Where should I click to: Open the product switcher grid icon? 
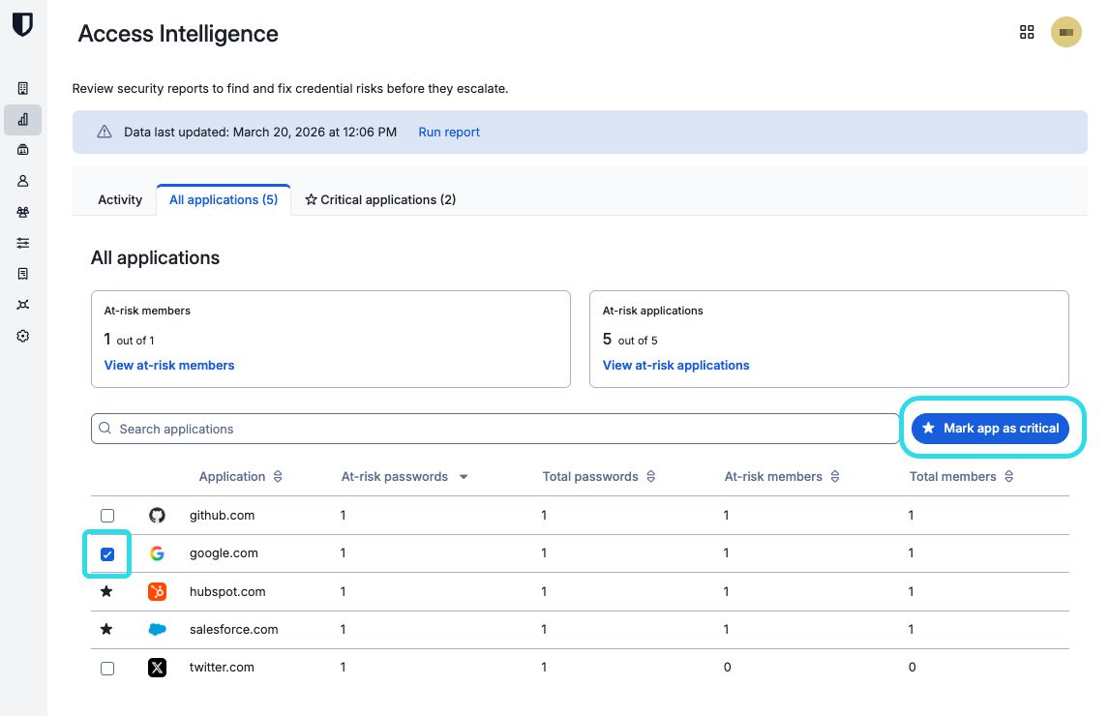[x=1027, y=32]
